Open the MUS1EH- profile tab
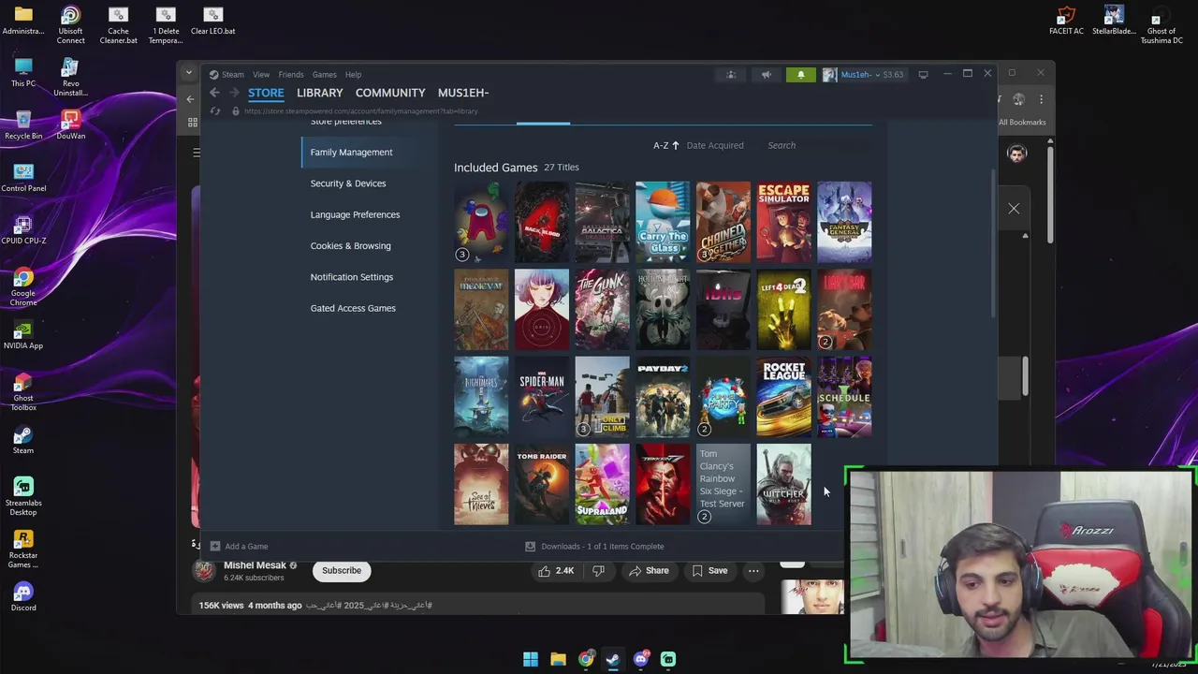The width and height of the screenshot is (1198, 674). pyautogui.click(x=463, y=93)
